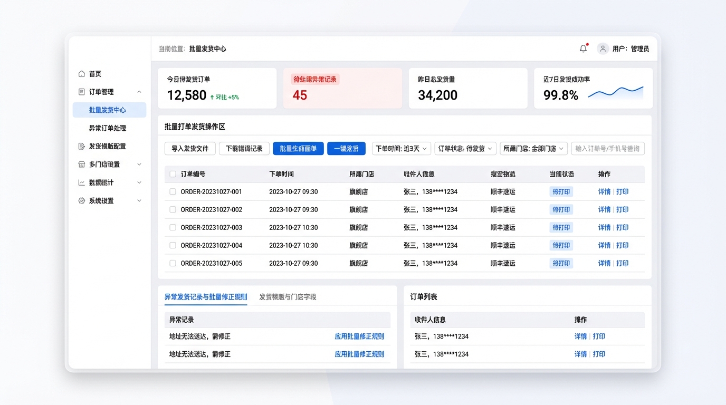The width and height of the screenshot is (726, 405).
Task: Click the 发货模版配置 sidebar icon
Action: [x=81, y=146]
